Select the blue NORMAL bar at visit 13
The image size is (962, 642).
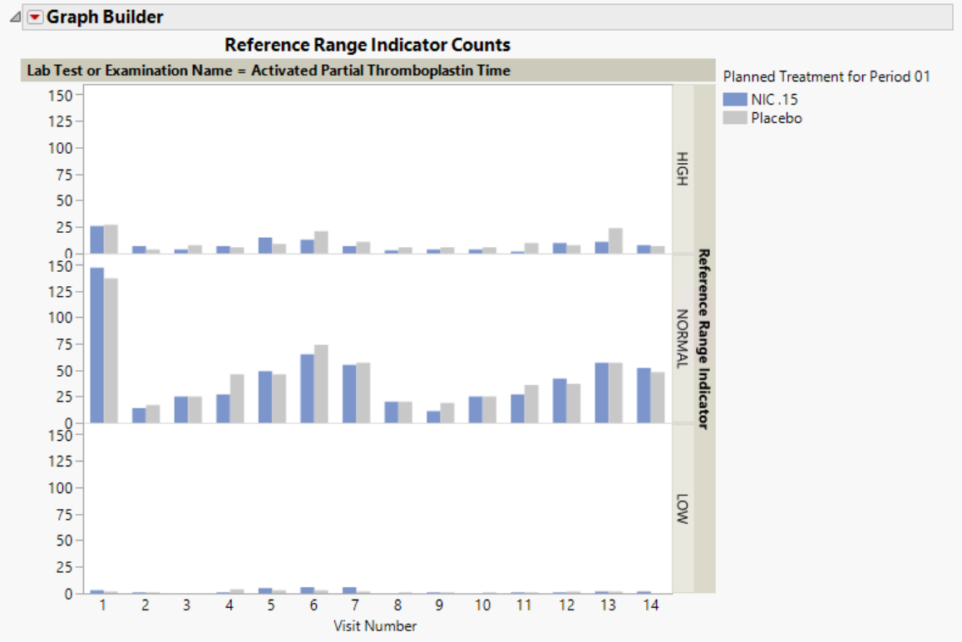(x=601, y=393)
